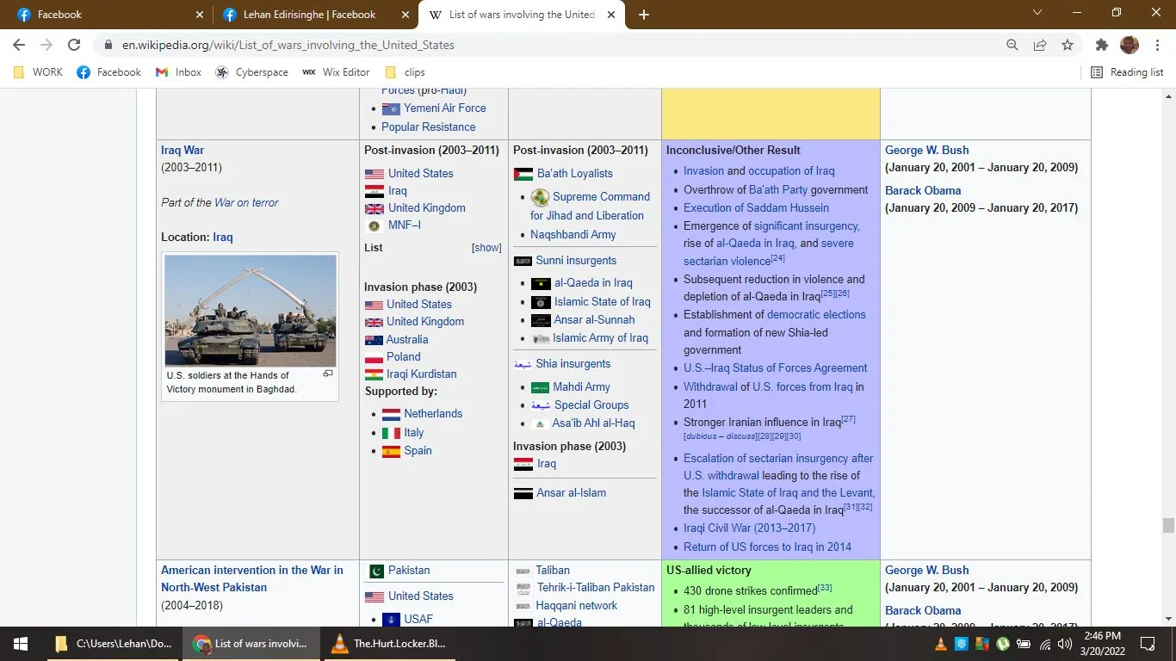Click the blue tray icon beside the VLC cone

click(962, 644)
